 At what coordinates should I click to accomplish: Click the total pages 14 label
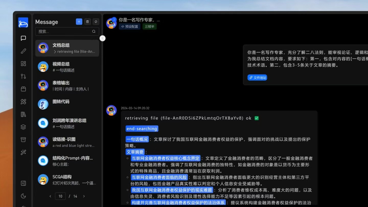pyautogui.click(x=75, y=196)
